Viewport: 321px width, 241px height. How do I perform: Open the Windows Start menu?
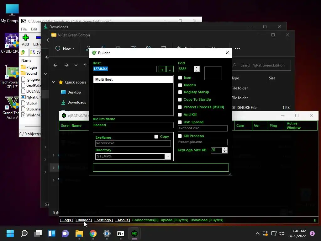[10, 233]
